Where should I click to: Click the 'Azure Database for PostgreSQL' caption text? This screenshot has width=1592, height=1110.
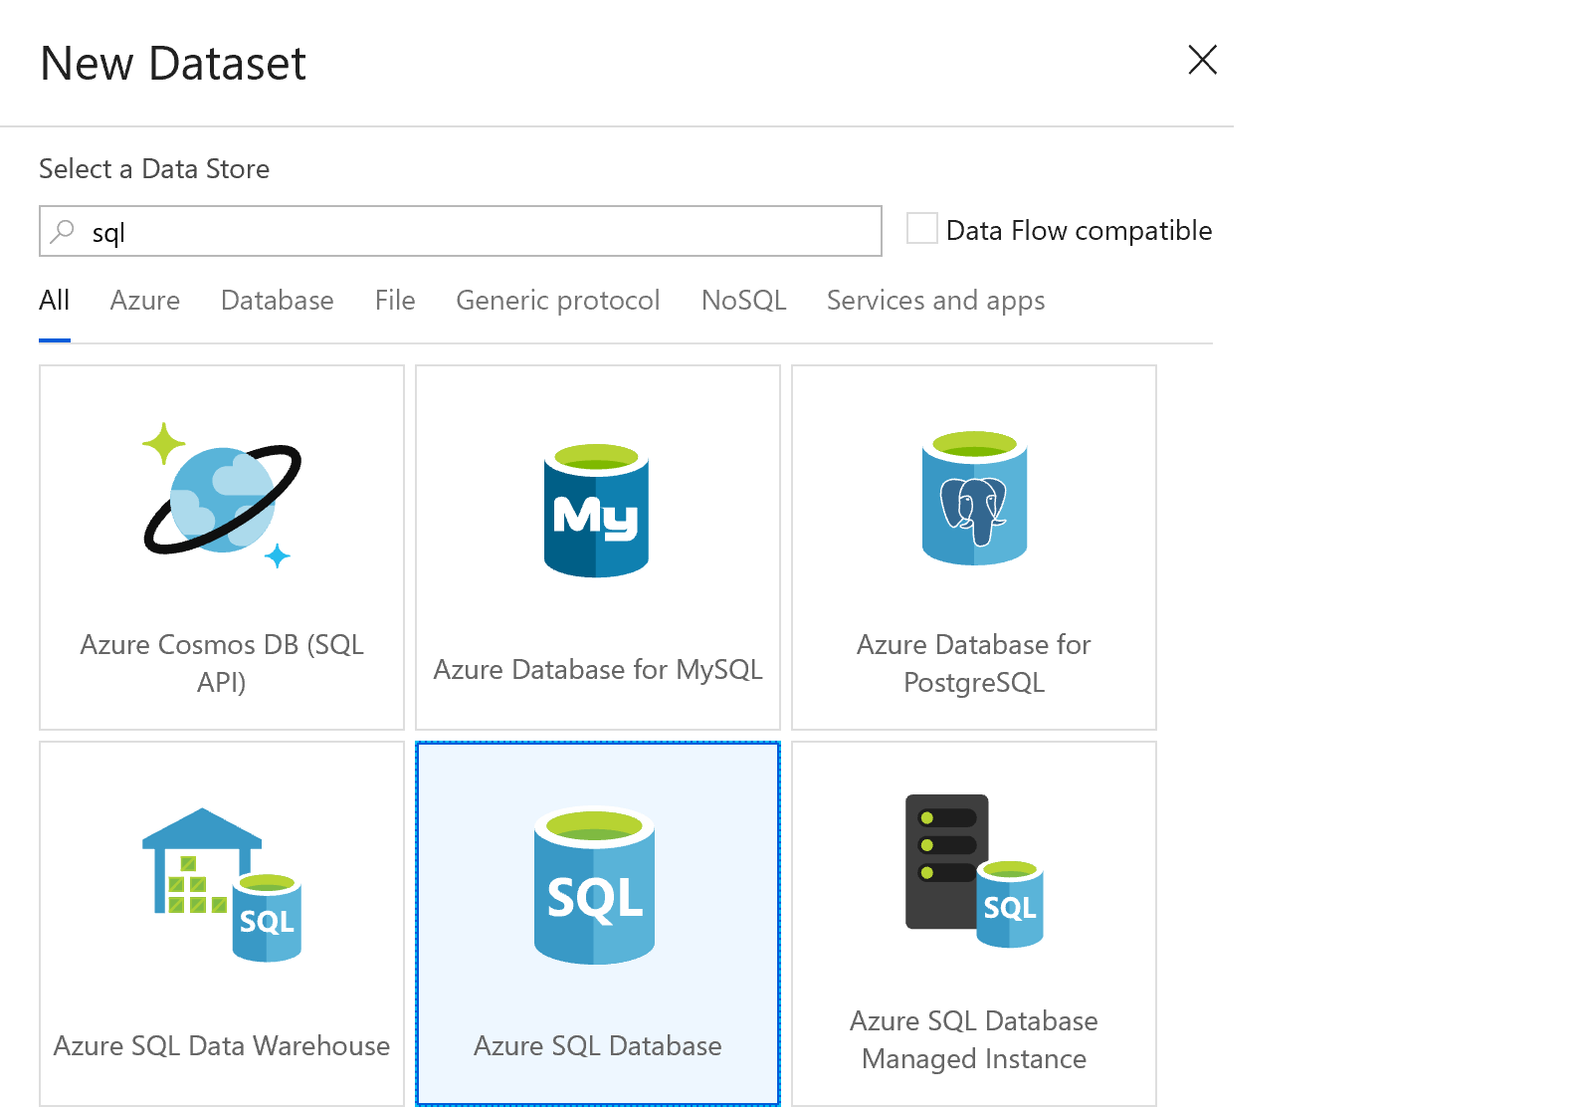973,664
